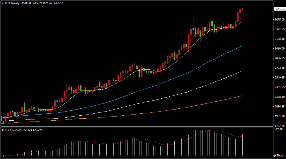Select the 2238.10 price scale label
The height and width of the screenshot is (159, 286).
[280, 97]
